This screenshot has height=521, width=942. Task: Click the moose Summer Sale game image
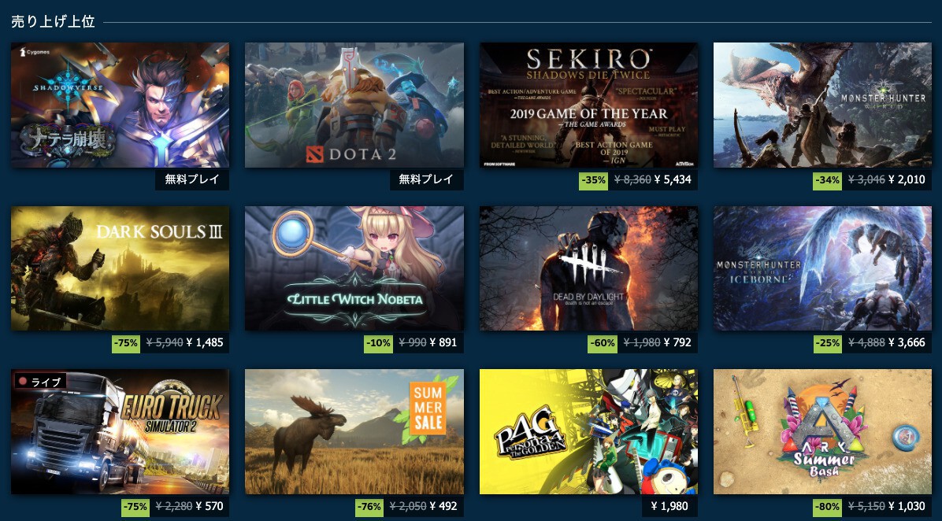[x=354, y=431]
